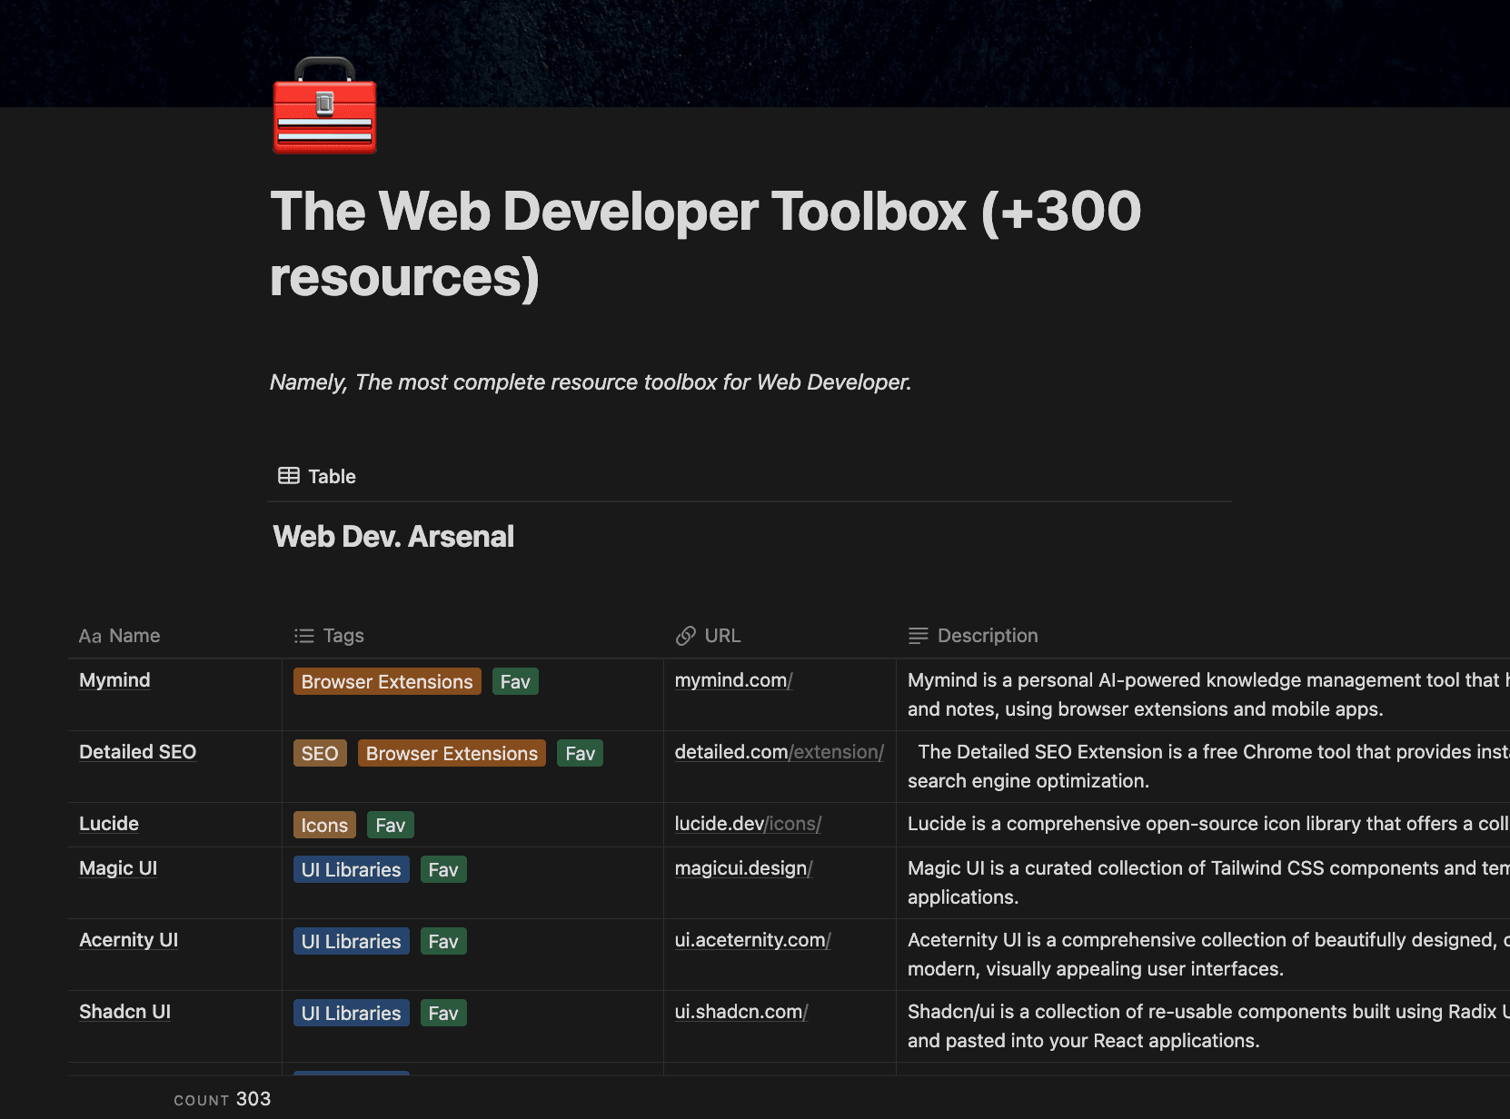This screenshot has width=1510, height=1119.
Task: Select the "Table" view tab
Action: 331,476
